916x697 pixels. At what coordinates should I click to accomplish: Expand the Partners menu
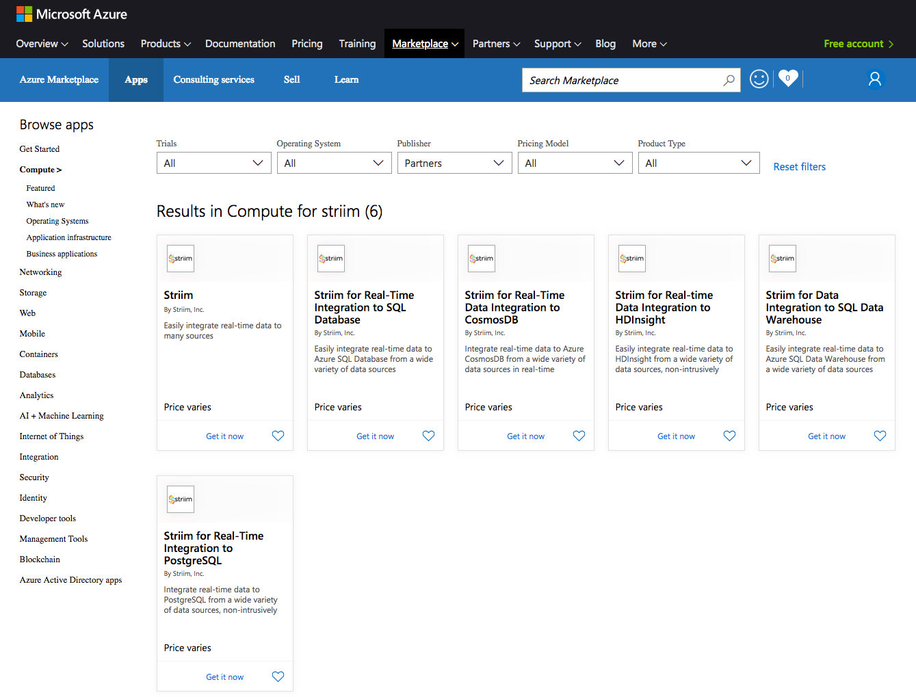point(497,44)
